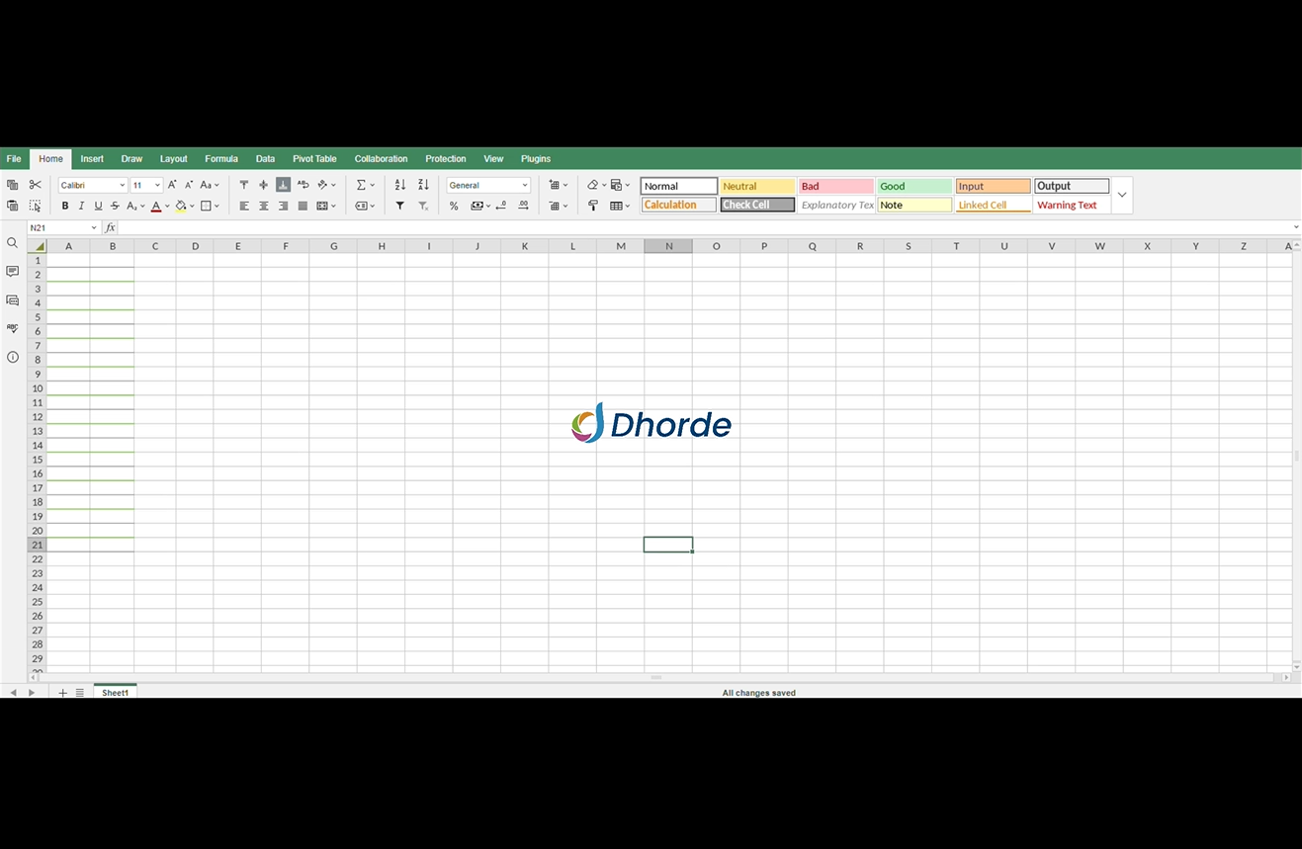Apply the Good cell style
This screenshot has width=1302, height=849.
click(x=914, y=186)
